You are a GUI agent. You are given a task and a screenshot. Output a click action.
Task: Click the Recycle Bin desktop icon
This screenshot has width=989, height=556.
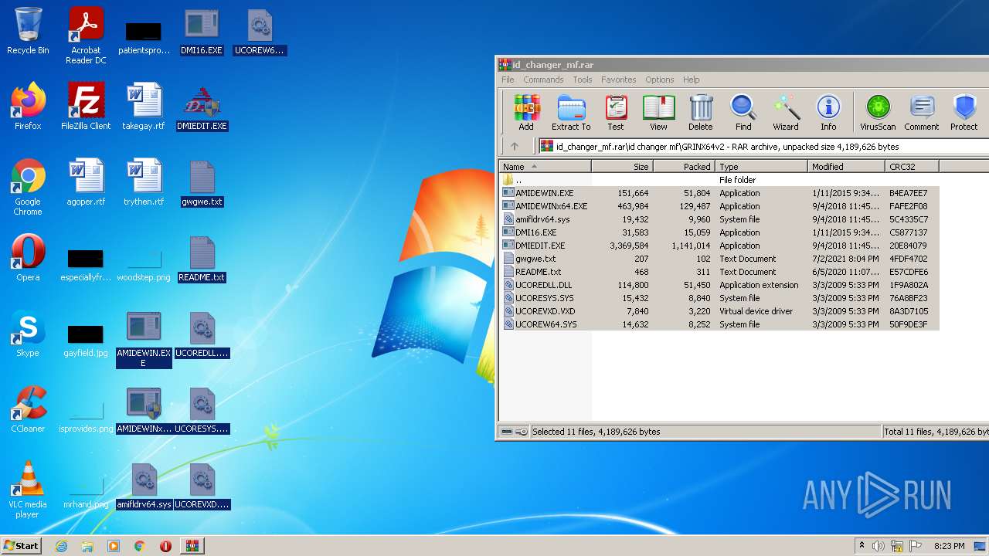(28, 32)
